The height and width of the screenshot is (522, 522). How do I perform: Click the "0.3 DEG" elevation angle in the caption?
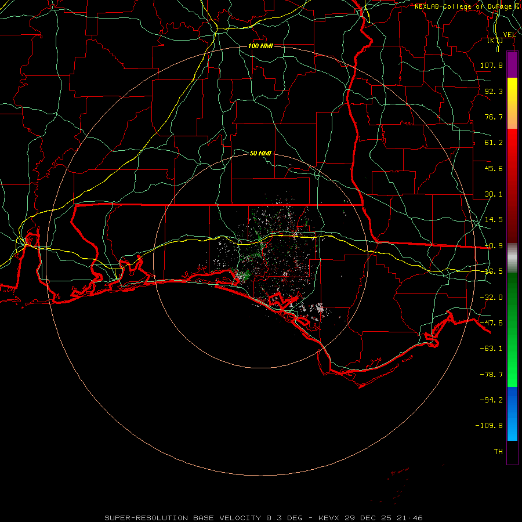(x=284, y=518)
